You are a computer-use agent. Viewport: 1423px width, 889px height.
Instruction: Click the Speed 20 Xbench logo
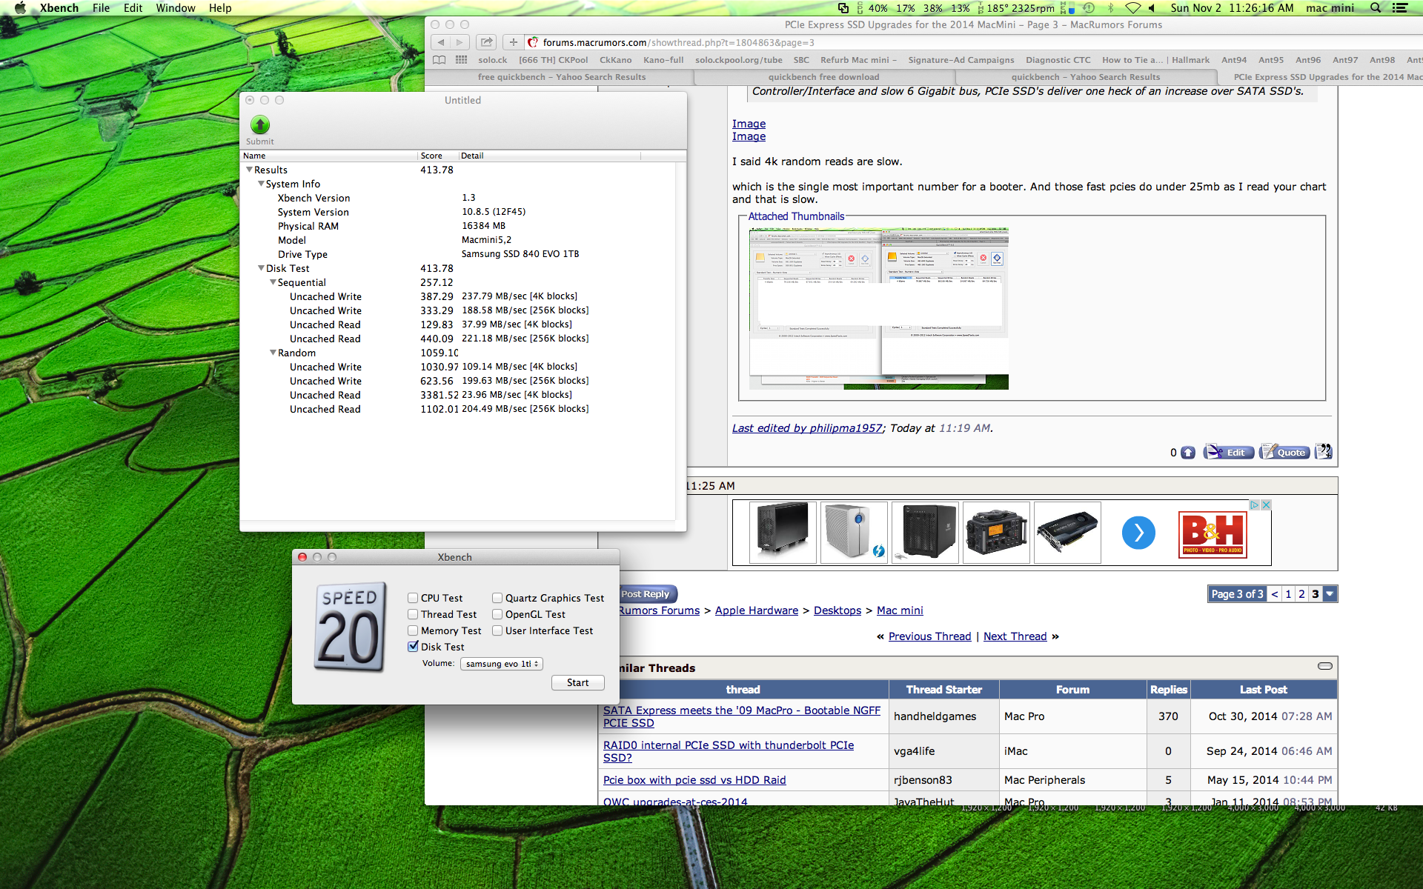coord(350,627)
